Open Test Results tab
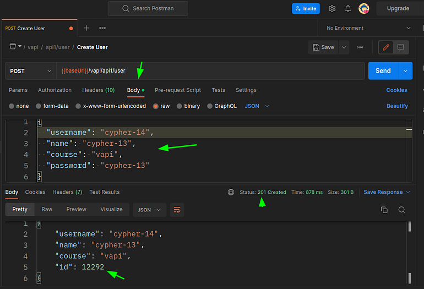Image resolution: width=424 pixels, height=289 pixels. (105, 192)
